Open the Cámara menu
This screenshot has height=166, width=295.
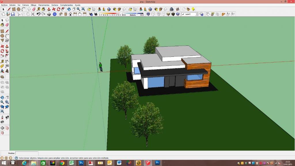pos(26,5)
